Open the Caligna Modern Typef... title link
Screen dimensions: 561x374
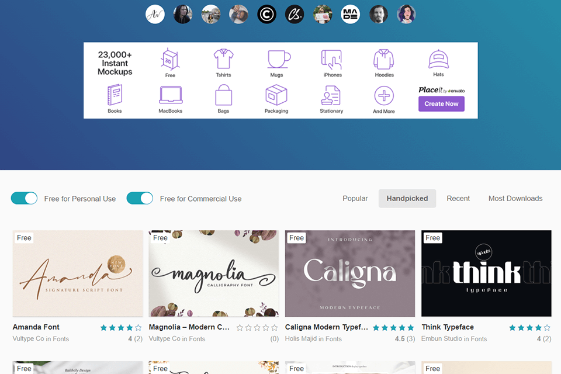pyautogui.click(x=326, y=327)
